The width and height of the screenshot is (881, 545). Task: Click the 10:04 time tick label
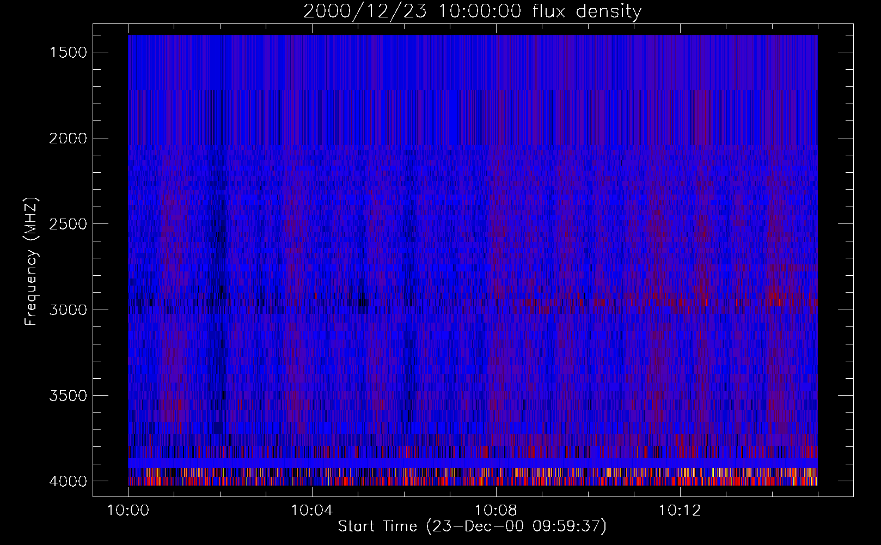click(312, 511)
